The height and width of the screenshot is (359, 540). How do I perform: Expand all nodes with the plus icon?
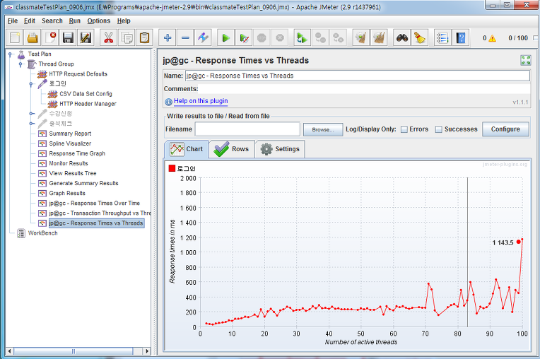click(168, 37)
